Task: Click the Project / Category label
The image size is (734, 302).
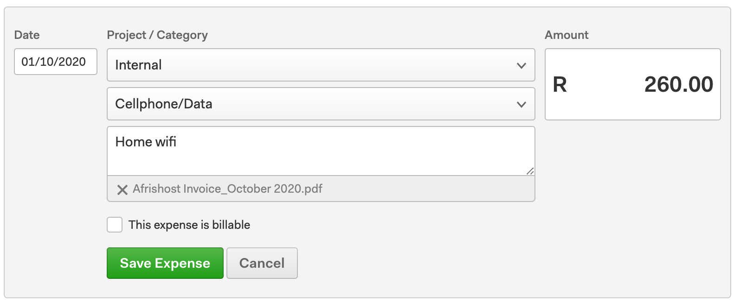Action: click(157, 35)
